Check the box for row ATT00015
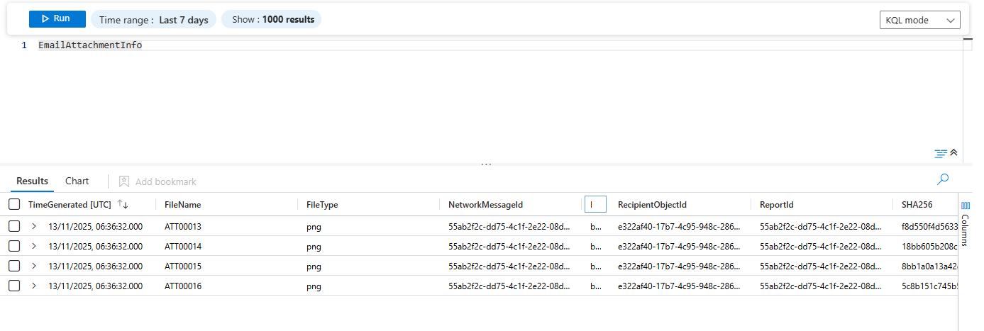Viewport: 984px width, 331px height. pyautogui.click(x=14, y=267)
